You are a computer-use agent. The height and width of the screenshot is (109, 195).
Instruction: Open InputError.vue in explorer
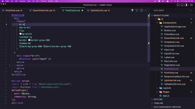tap(172, 54)
